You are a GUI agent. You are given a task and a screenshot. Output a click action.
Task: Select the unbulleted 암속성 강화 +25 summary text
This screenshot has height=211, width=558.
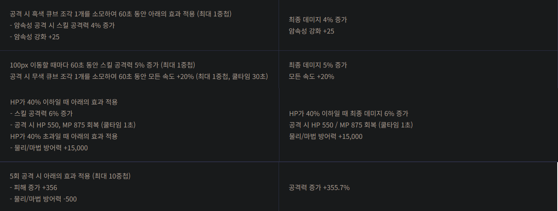(311, 31)
